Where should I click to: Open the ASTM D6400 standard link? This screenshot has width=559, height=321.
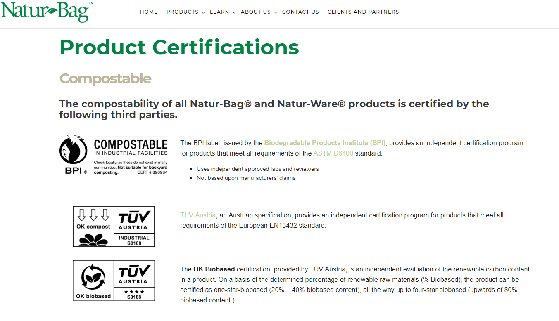click(x=333, y=153)
